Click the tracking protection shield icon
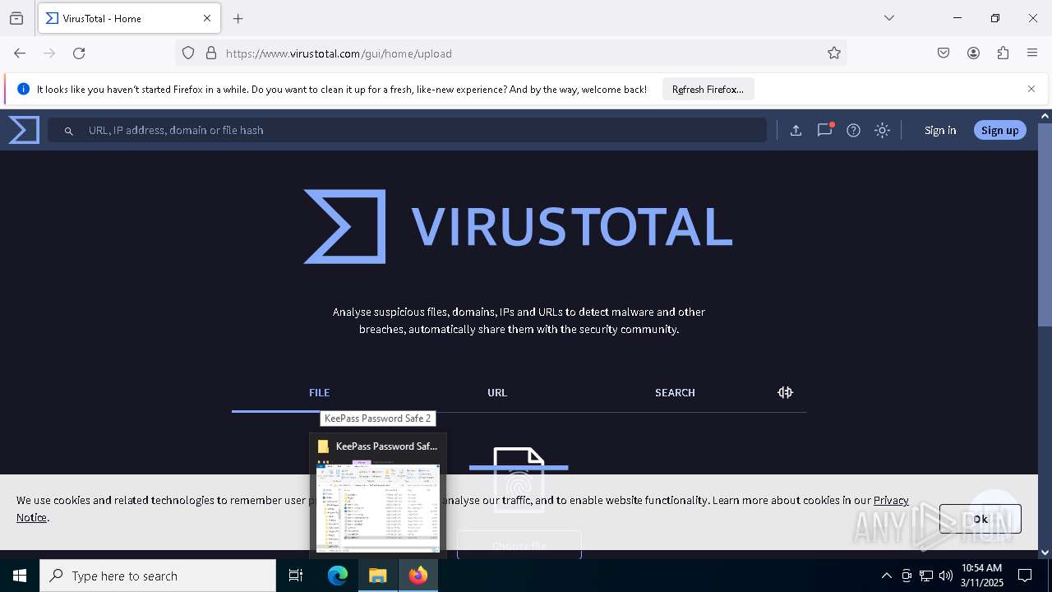The width and height of the screenshot is (1052, 592). pyautogui.click(x=188, y=53)
